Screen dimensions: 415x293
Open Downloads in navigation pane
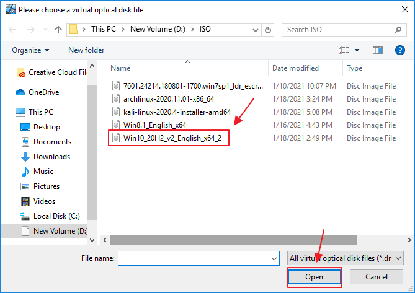(45, 157)
